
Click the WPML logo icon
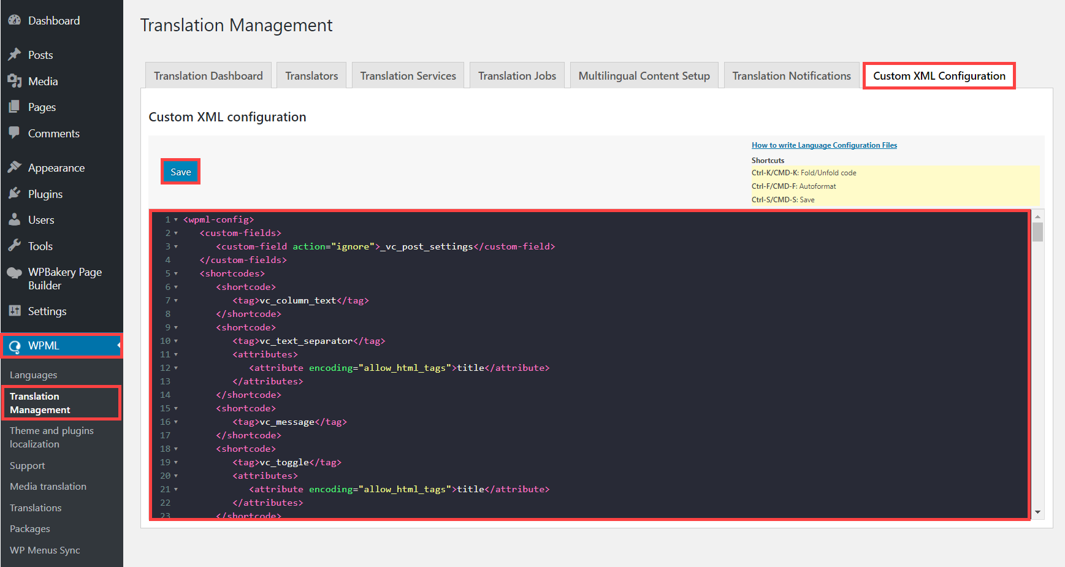15,346
